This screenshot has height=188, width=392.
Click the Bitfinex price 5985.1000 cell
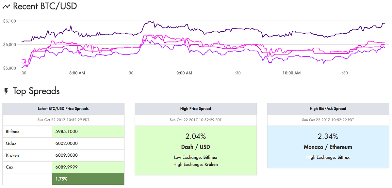[88, 132]
